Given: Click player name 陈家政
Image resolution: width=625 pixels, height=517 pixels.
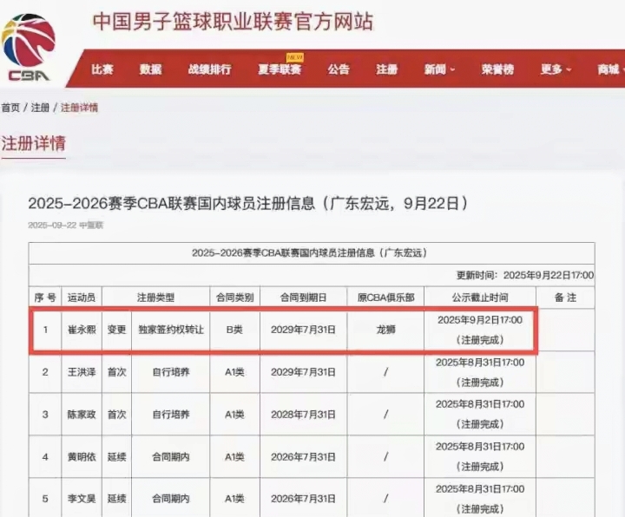Looking at the screenshot, I should pos(82,415).
